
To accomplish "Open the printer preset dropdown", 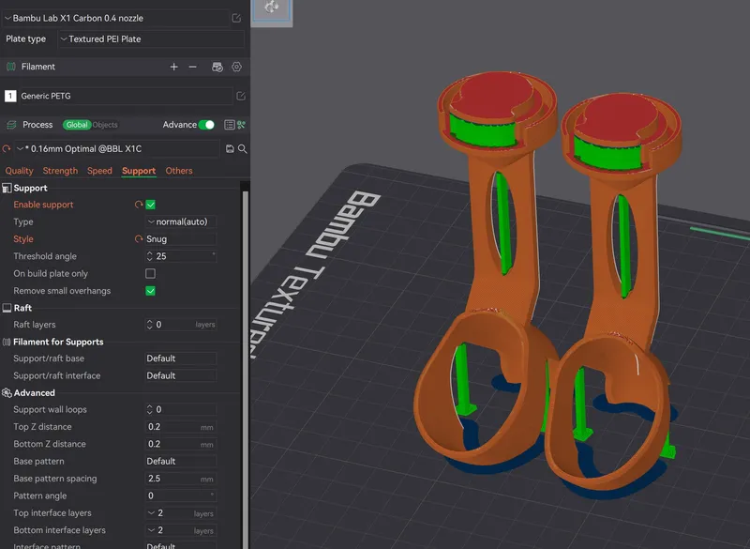I will click(x=115, y=18).
